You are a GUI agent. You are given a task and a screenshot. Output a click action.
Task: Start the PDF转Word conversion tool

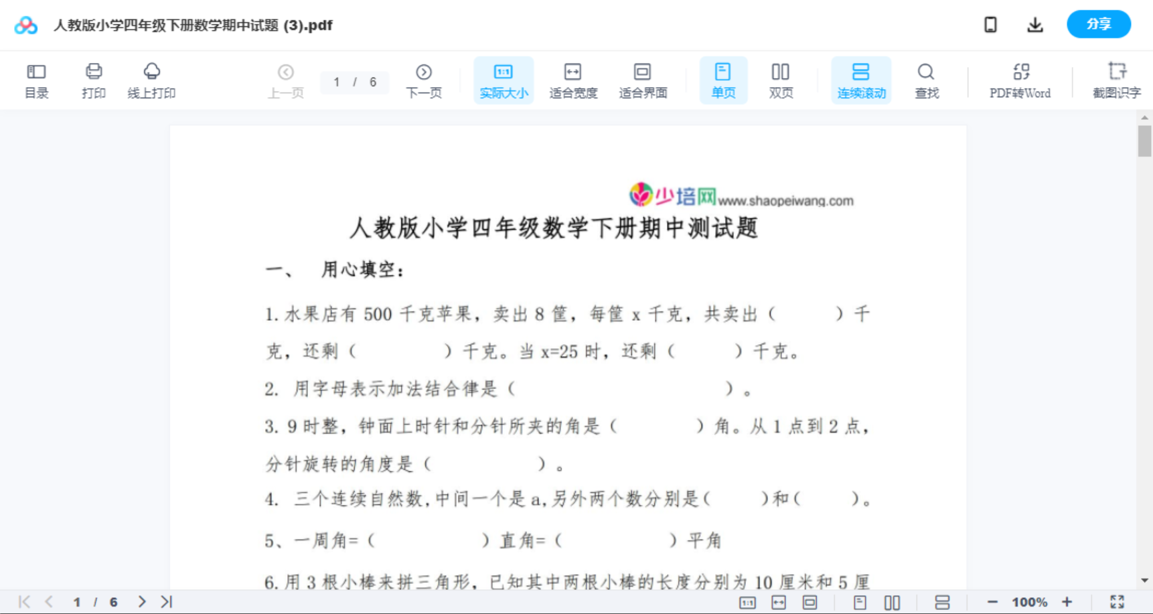click(x=1019, y=80)
